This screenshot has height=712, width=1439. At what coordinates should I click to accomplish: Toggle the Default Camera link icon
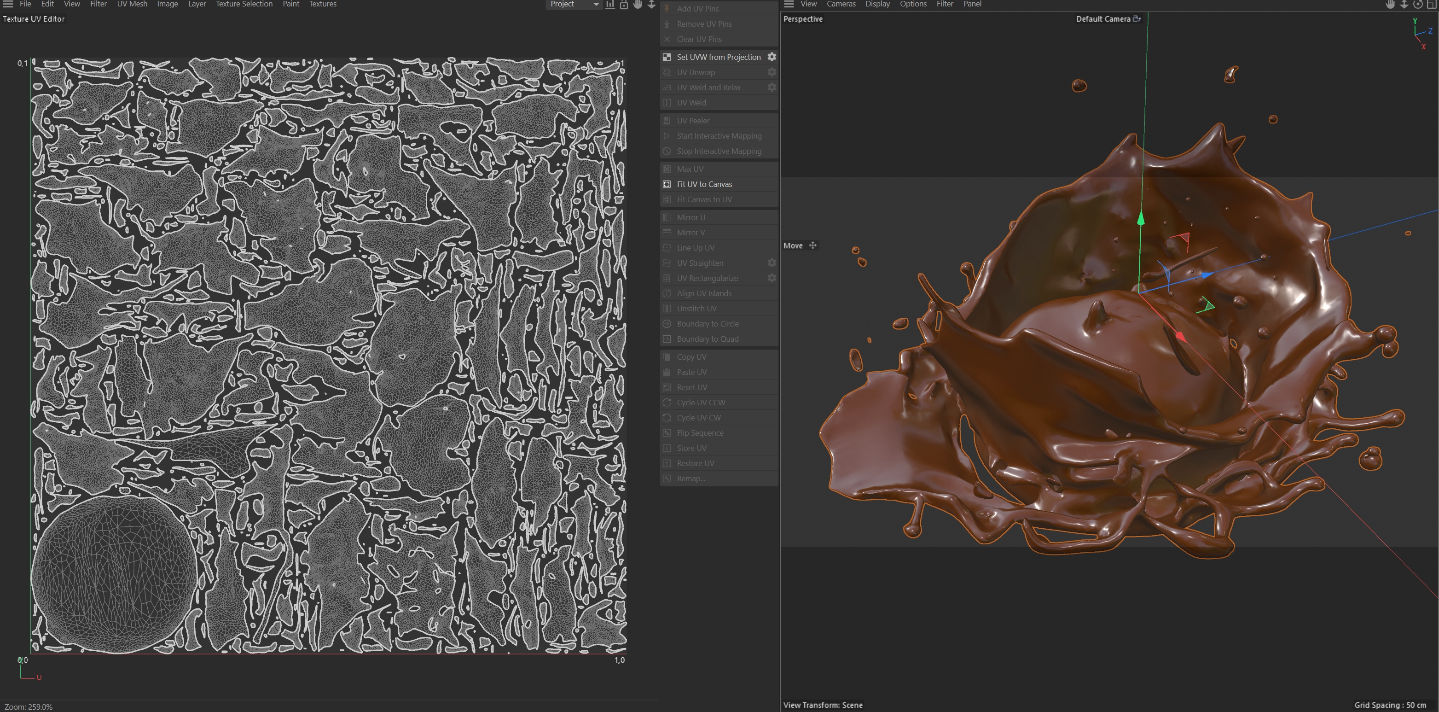pos(1136,19)
